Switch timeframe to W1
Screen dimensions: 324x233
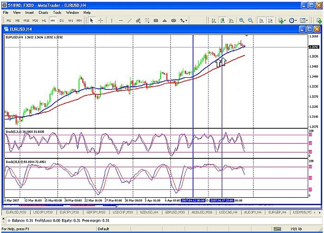[x=71, y=20]
